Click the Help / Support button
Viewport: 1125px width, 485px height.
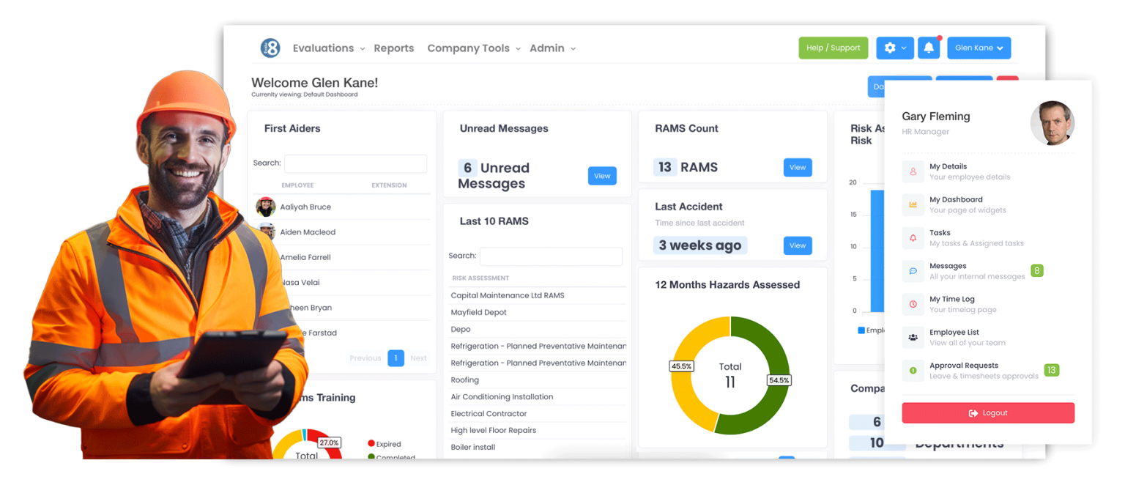[x=833, y=47]
